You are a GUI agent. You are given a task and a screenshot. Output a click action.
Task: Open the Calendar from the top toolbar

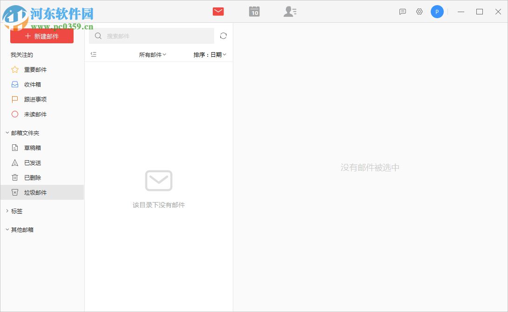click(254, 11)
